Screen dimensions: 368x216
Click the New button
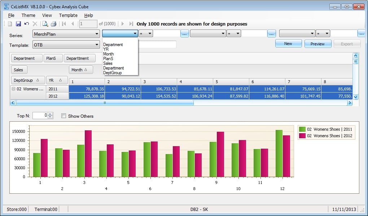[288, 44]
